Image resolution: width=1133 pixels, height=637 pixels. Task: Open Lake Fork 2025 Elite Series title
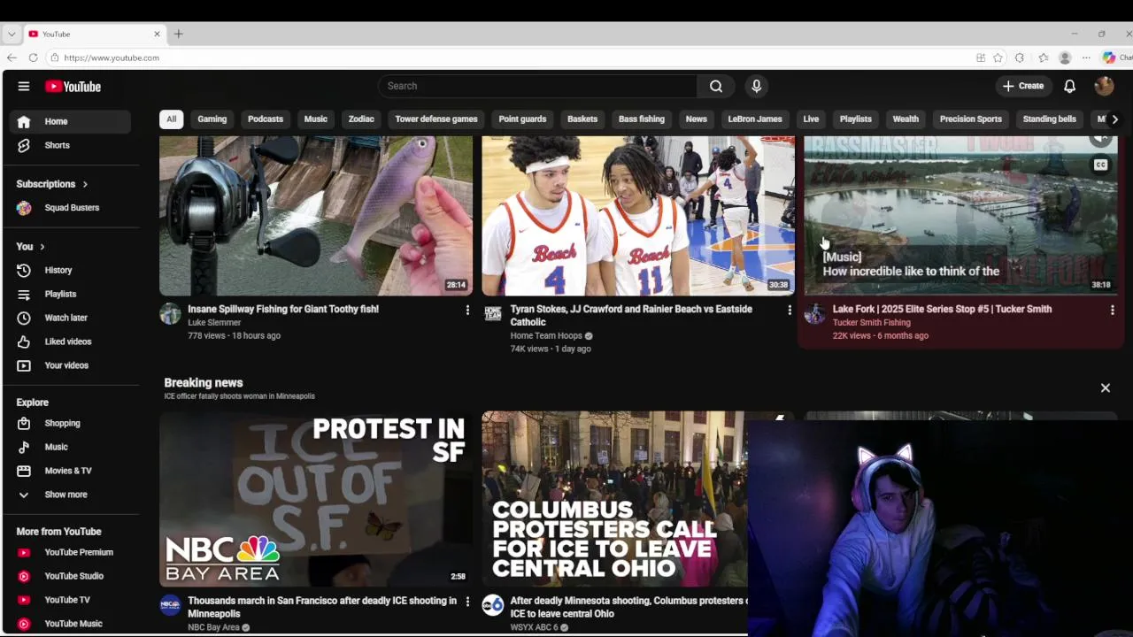coord(942,310)
